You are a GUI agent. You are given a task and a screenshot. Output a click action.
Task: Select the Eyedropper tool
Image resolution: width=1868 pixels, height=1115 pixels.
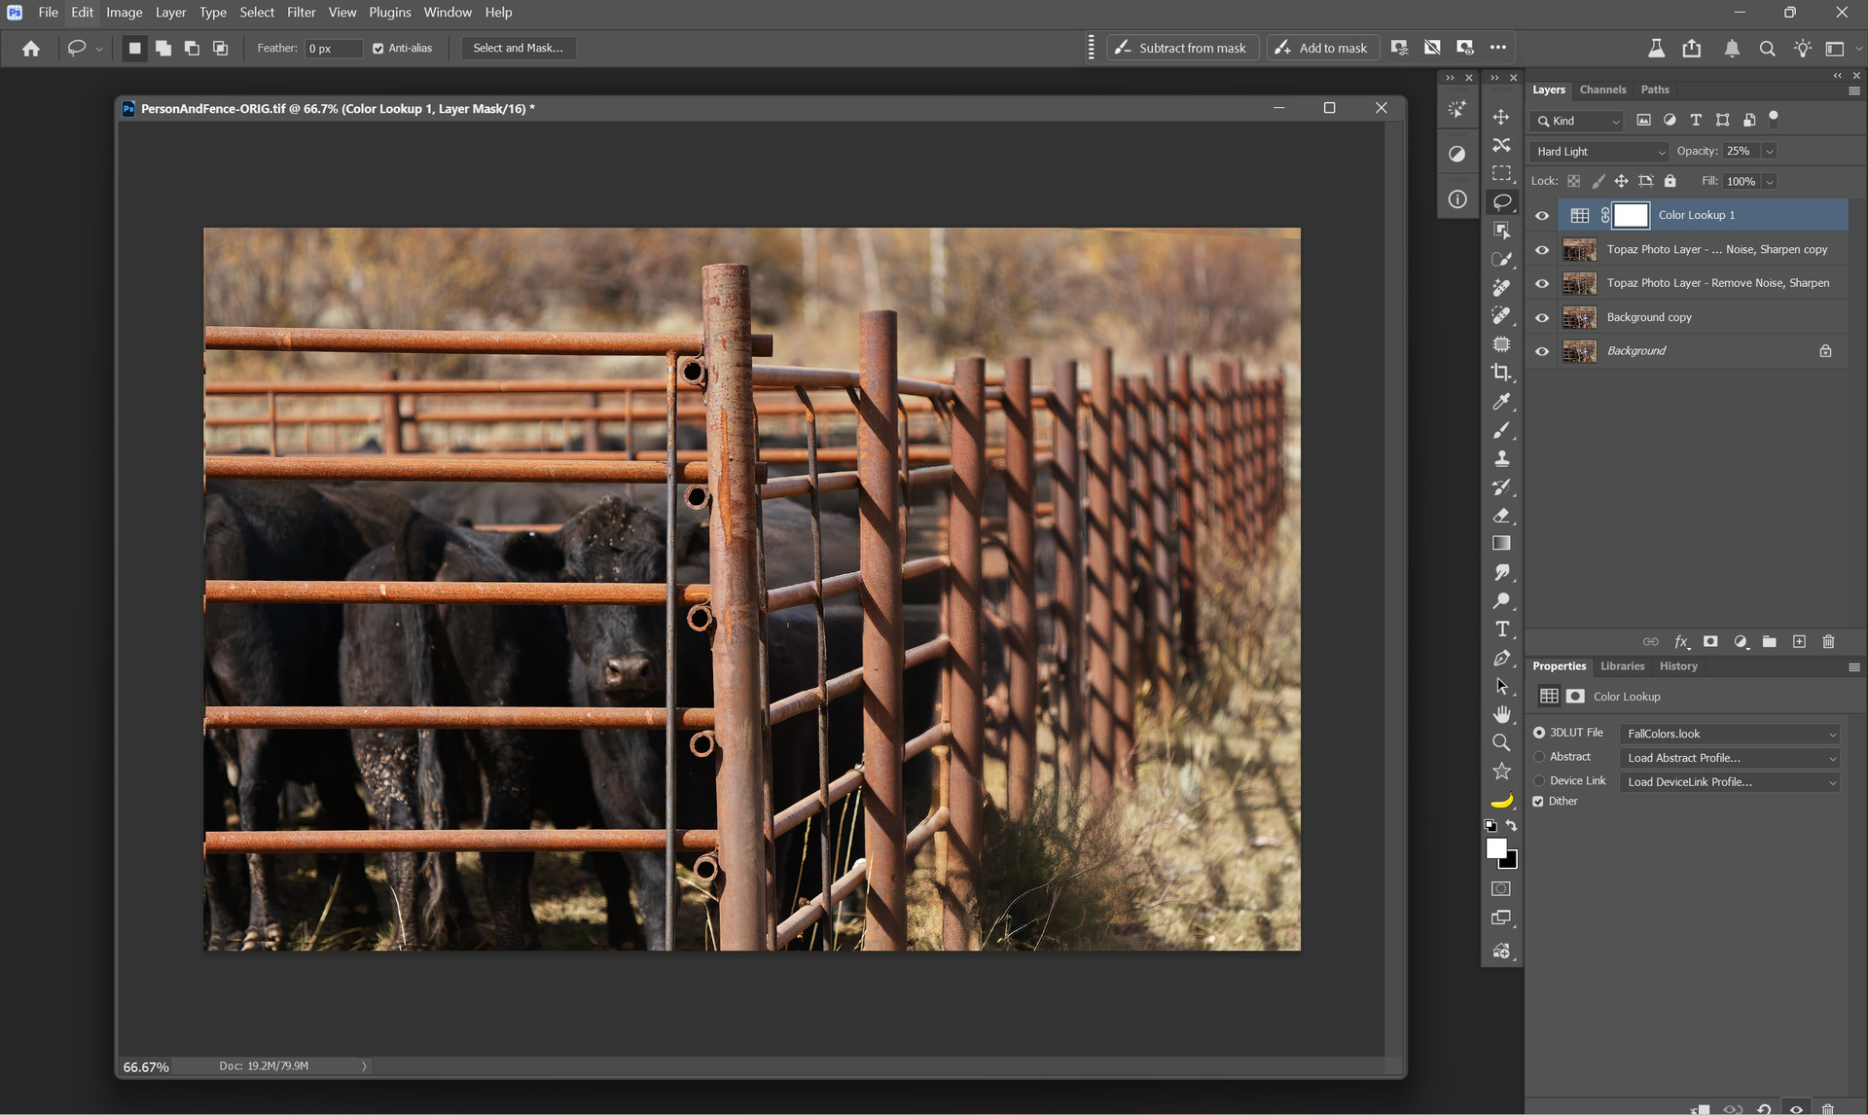coord(1501,402)
